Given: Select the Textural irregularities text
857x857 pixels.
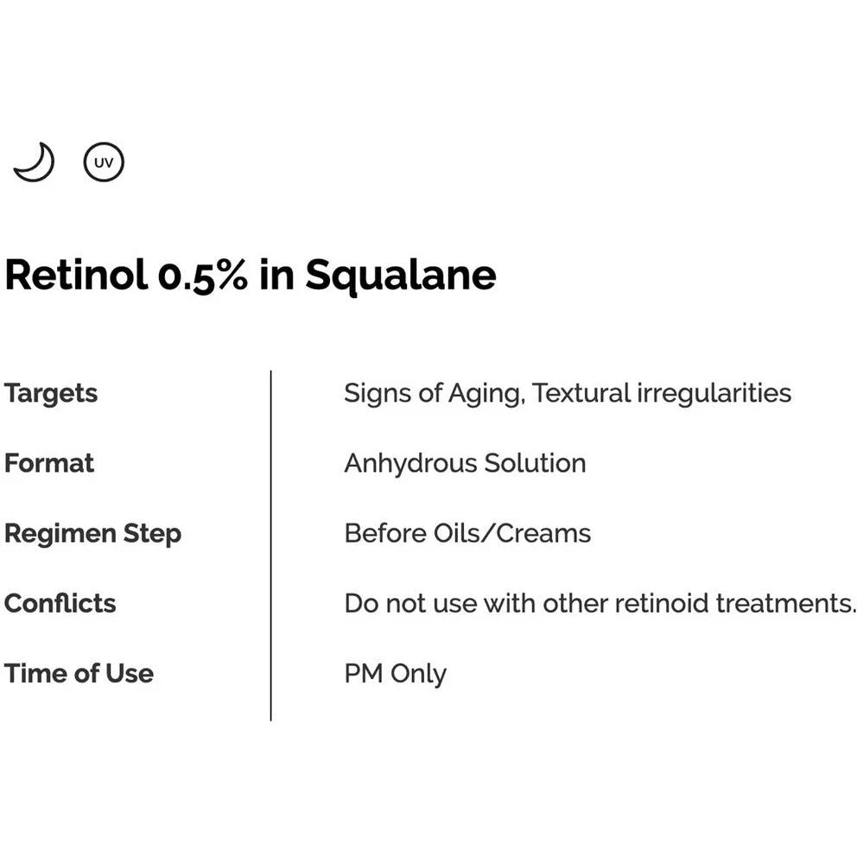Looking at the screenshot, I should pos(662,393).
